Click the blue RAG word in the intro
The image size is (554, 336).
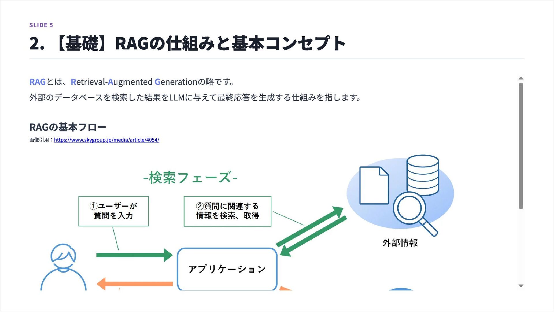(38, 82)
